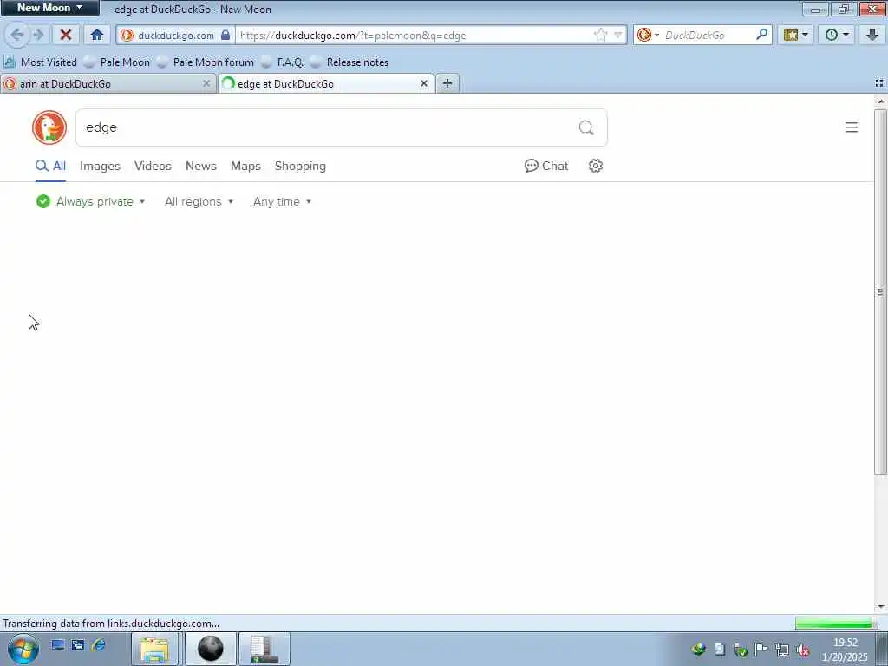Open the tab groups grid icon
The image size is (888, 666).
(879, 83)
